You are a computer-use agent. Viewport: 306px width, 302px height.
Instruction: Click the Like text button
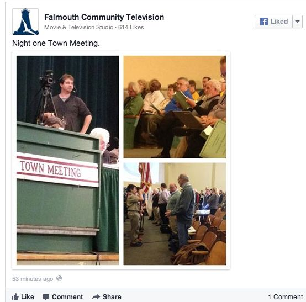click(x=28, y=297)
